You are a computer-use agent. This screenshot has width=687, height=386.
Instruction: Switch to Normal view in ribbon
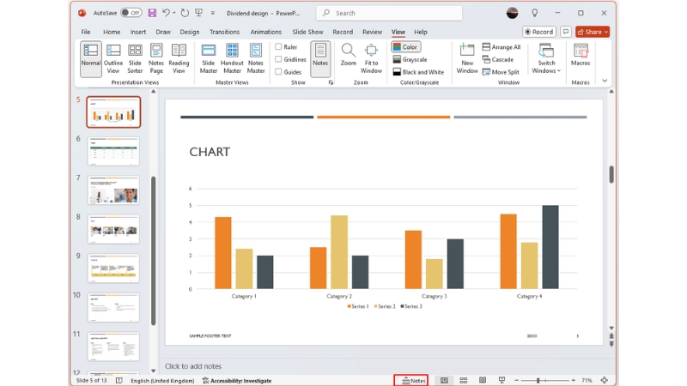(x=91, y=58)
